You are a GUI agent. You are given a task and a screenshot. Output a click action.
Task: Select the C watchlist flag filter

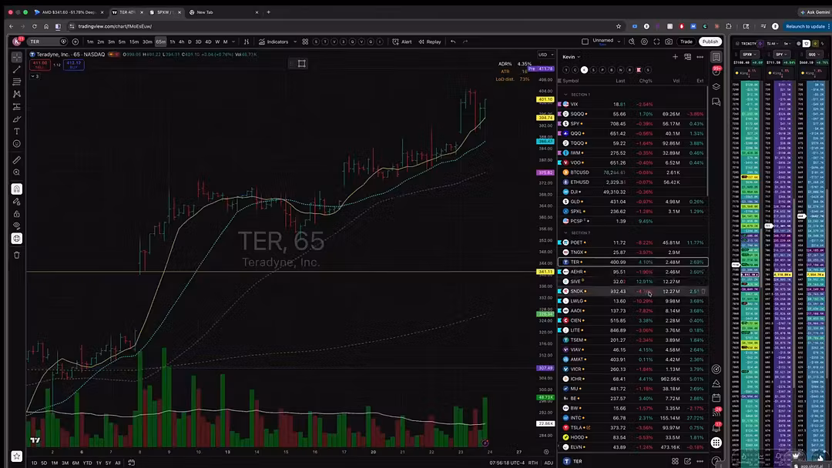[x=575, y=69]
